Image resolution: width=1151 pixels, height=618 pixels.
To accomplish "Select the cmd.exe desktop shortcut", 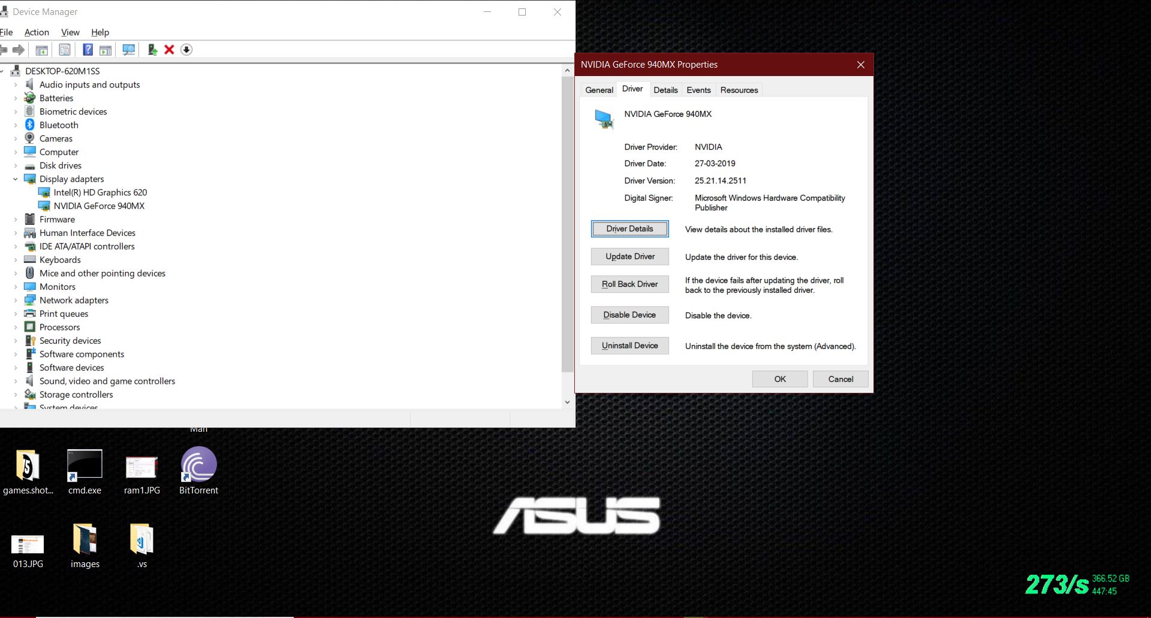I will [x=85, y=471].
